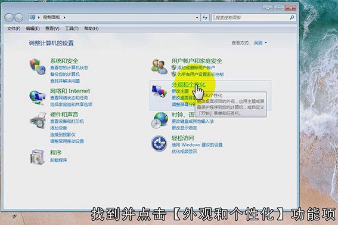The height and width of the screenshot is (225, 338).
Task: Open the 网络和 Internet globe icon
Action: coord(38,97)
